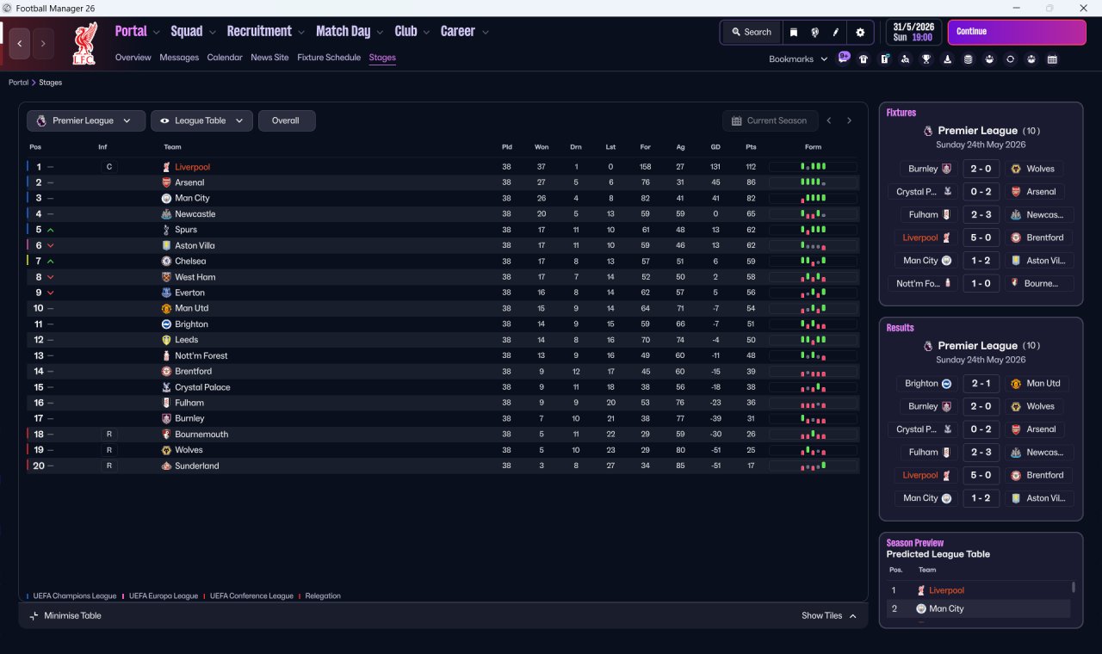Image resolution: width=1102 pixels, height=654 pixels.
Task: Click Liverpool's form indicator bars
Action: click(813, 167)
